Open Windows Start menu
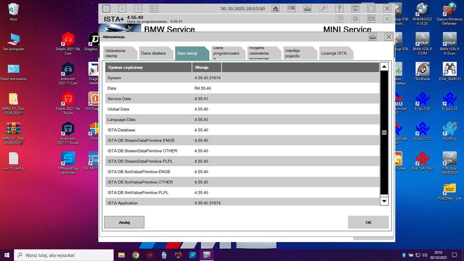 pos(7,255)
